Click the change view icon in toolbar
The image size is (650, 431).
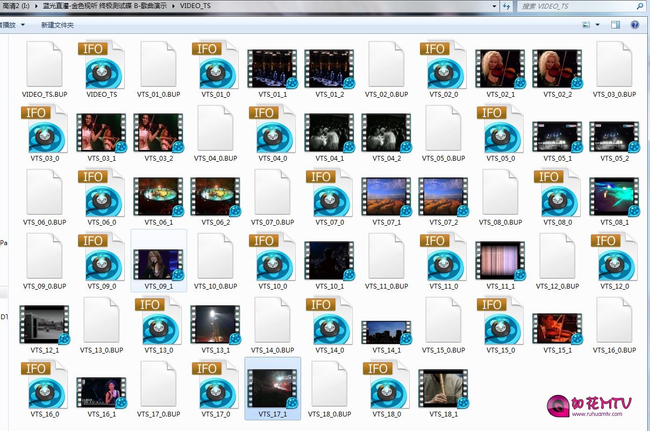(586, 25)
